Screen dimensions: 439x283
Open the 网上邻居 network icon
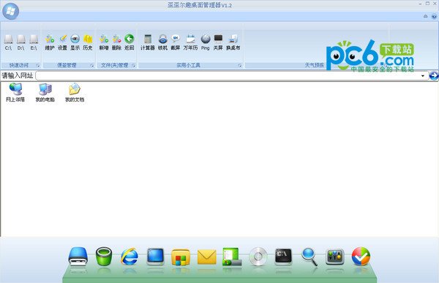15,92
